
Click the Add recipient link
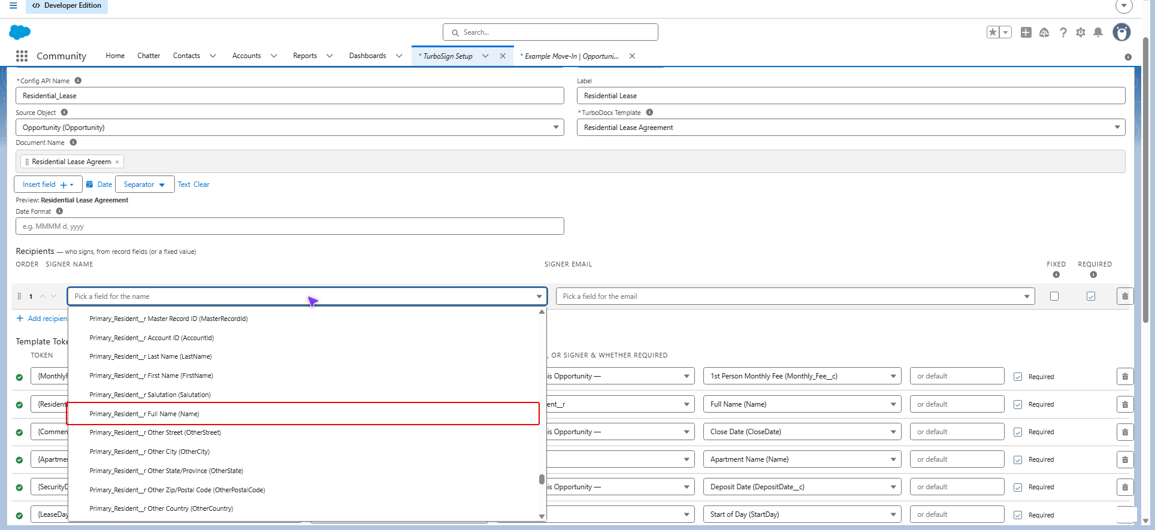click(42, 319)
